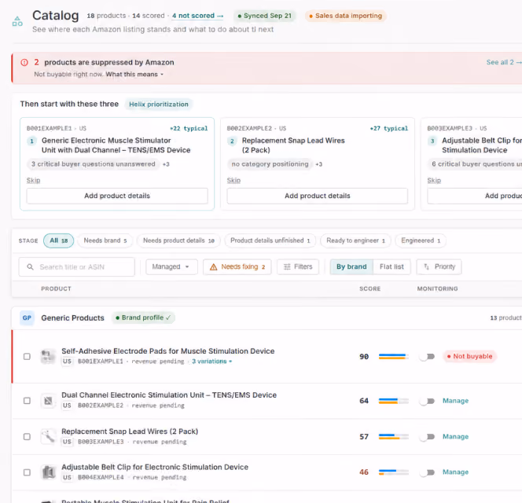Open thumbnail of Adjustable Belt Clip row
522x503 pixels.
[48, 472]
